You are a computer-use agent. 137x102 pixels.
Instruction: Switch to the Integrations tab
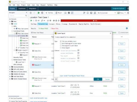tap(33, 8)
